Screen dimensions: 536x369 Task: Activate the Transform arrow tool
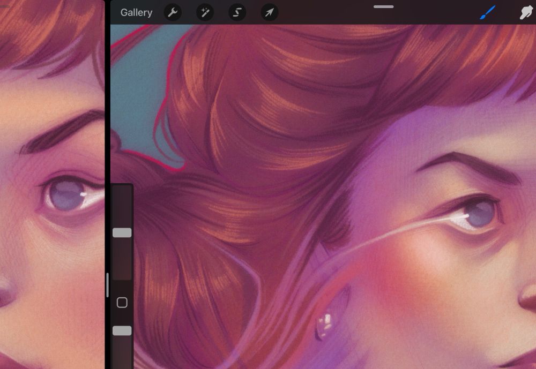click(x=270, y=13)
